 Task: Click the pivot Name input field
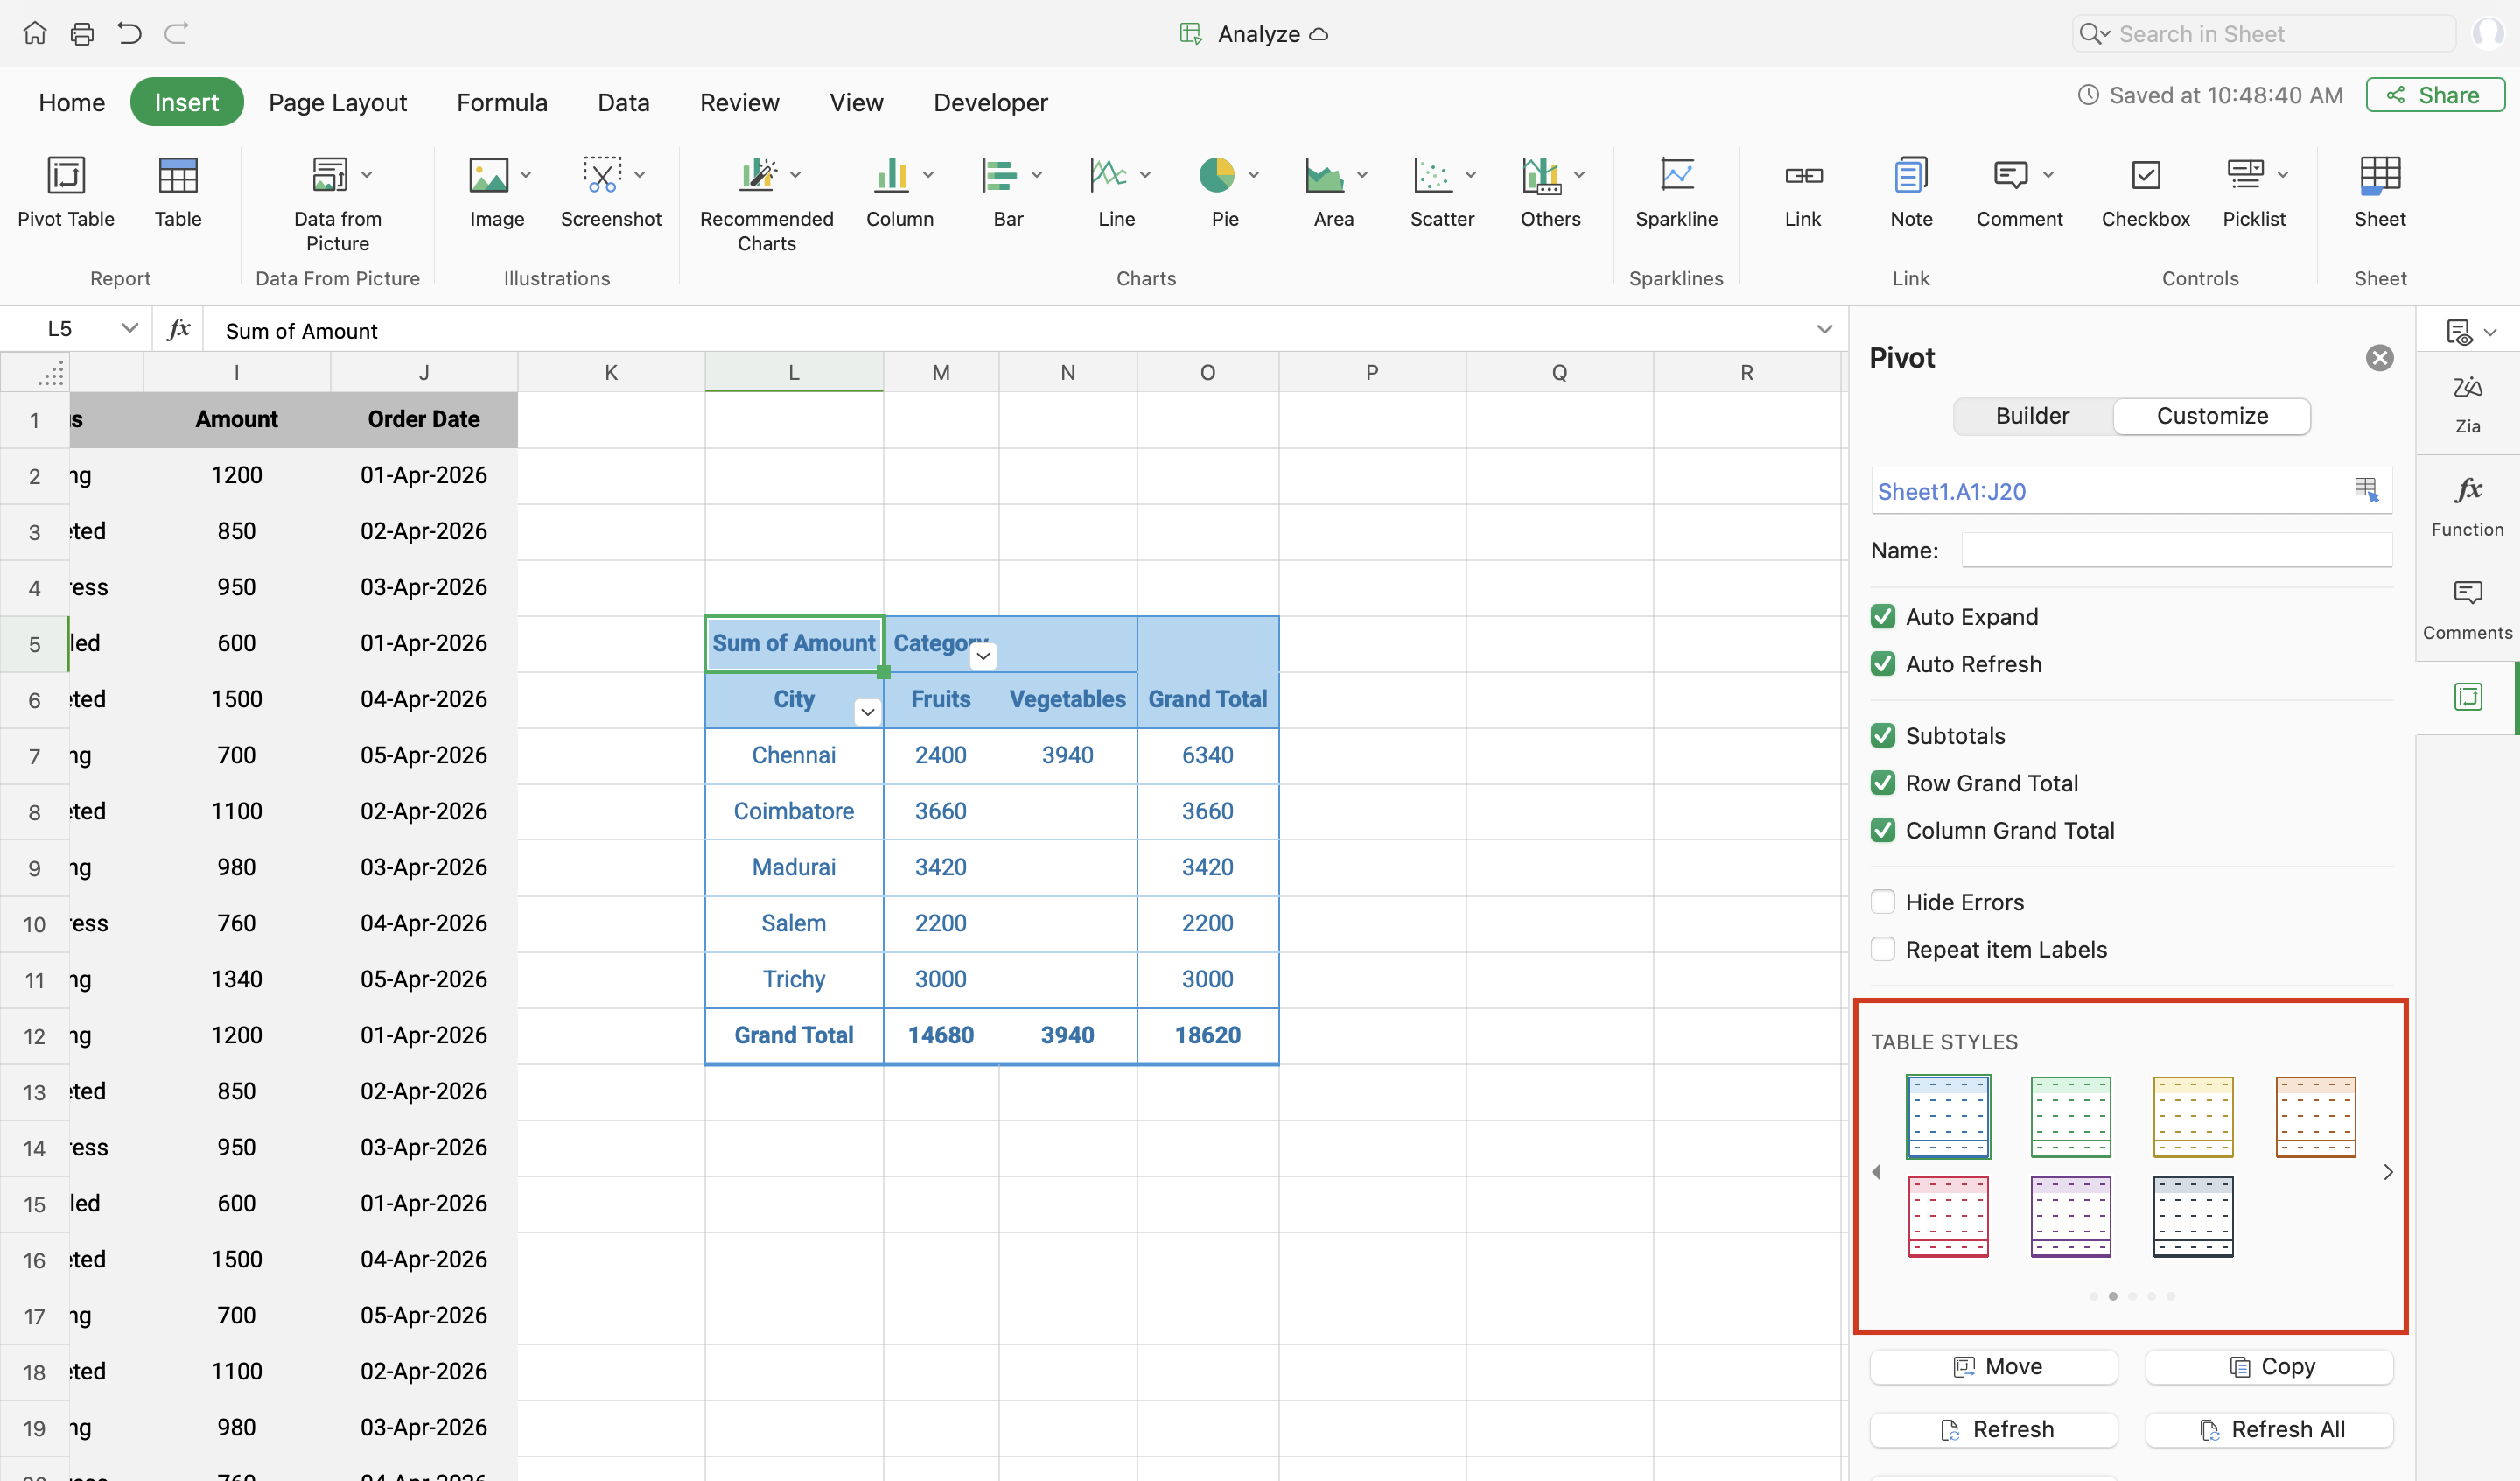tap(2176, 550)
